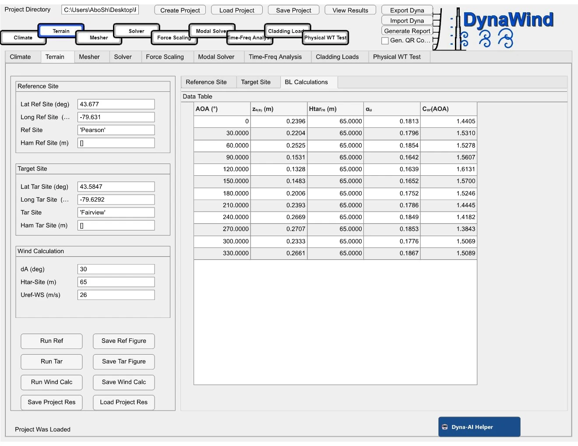The width and height of the screenshot is (578, 446).
Task: Click the Dyna-AI Helper chat icon
Action: click(445, 427)
